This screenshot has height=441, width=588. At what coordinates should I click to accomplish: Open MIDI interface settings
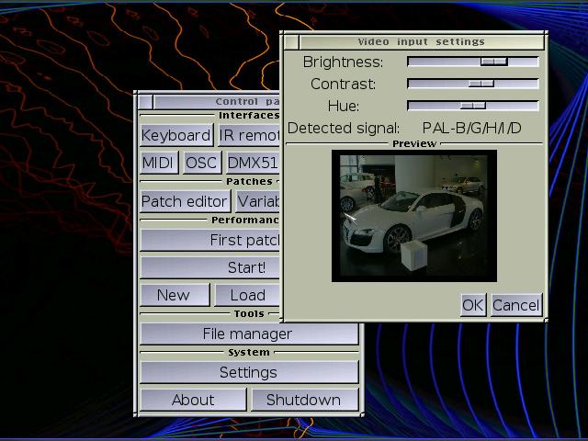(x=158, y=163)
